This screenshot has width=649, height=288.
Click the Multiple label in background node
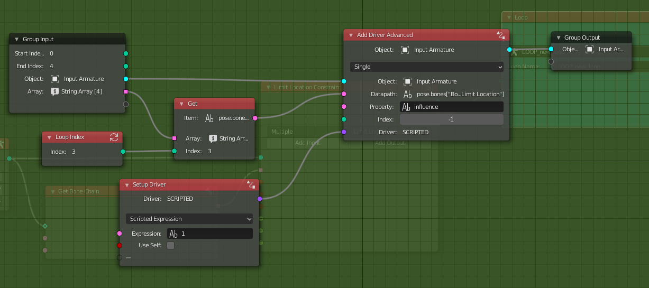point(282,132)
